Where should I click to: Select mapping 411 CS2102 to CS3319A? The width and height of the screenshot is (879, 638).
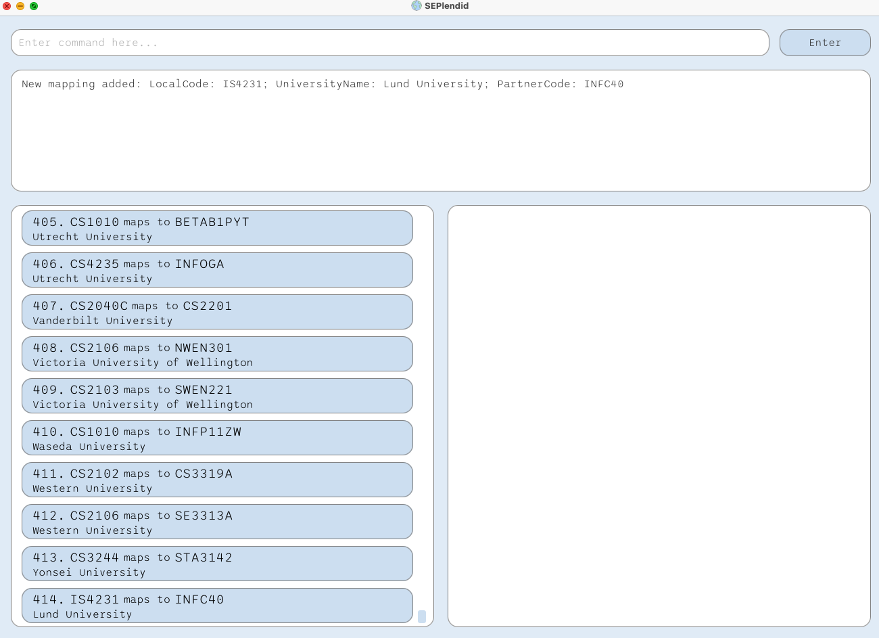coord(217,480)
